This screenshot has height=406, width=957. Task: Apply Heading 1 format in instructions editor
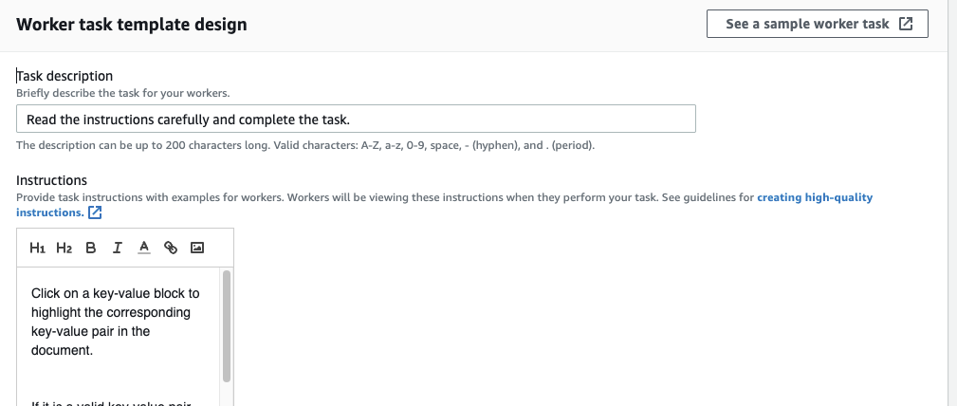click(37, 248)
